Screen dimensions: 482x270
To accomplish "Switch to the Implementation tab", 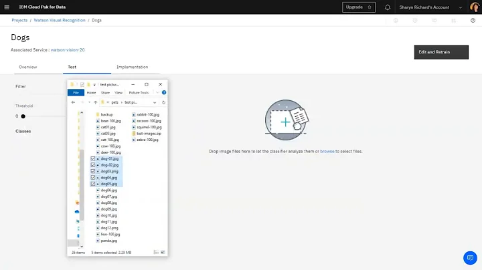I will pos(132,67).
